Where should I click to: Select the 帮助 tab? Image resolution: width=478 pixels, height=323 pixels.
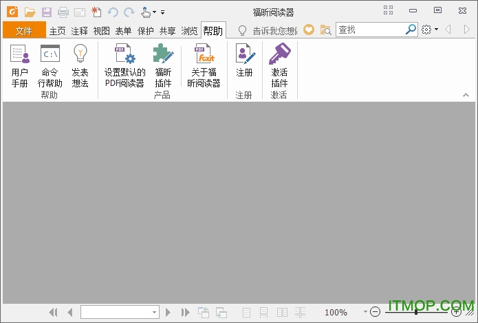(x=213, y=30)
